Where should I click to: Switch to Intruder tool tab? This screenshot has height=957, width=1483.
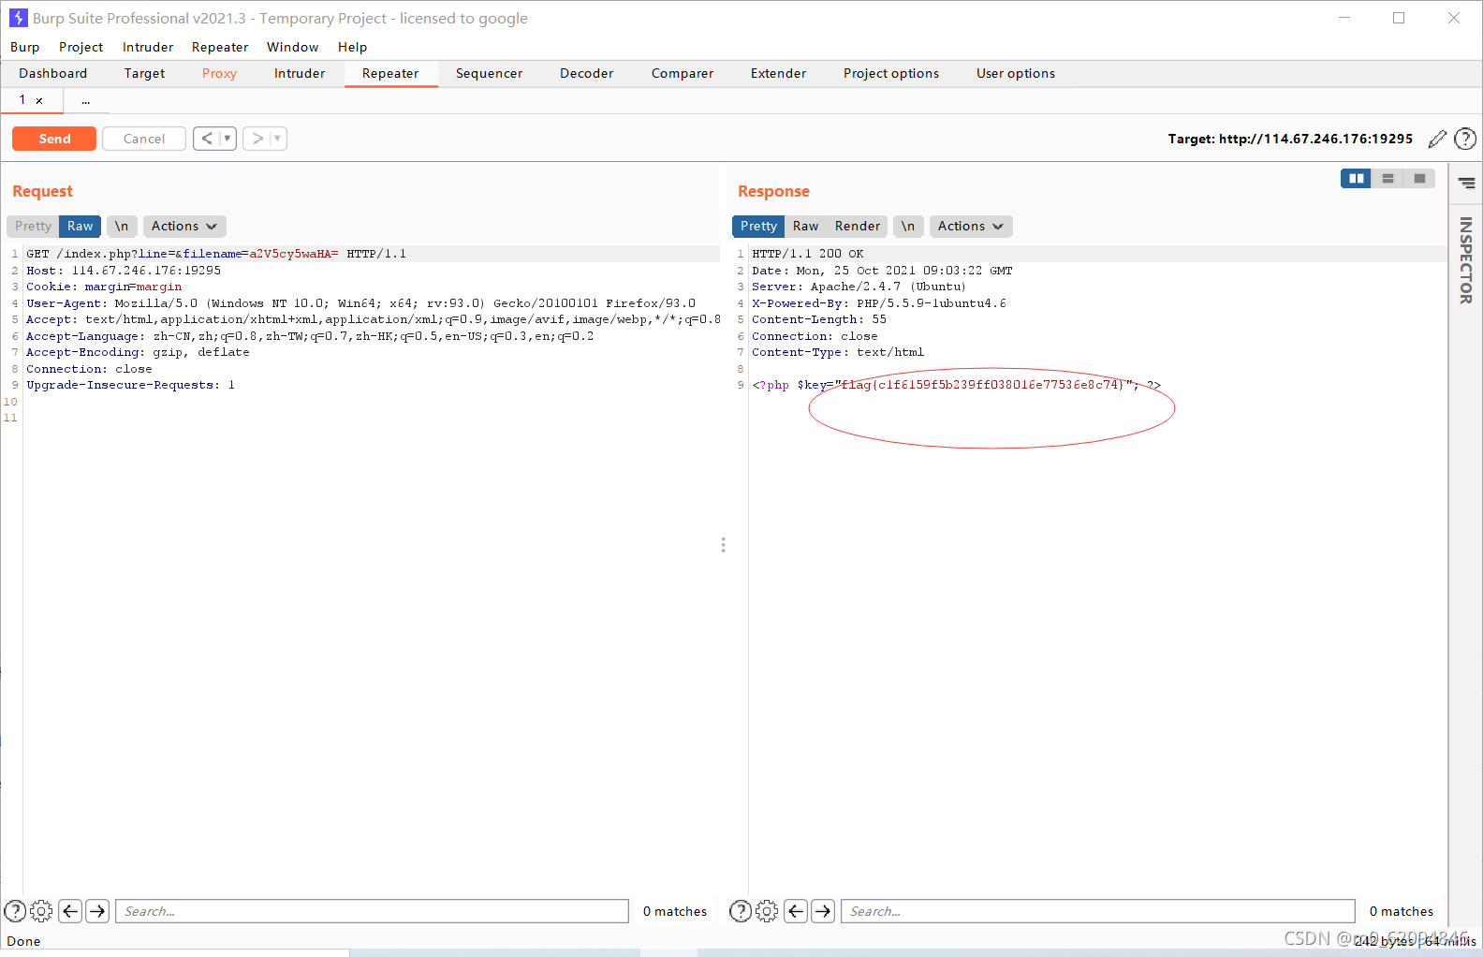tap(300, 73)
